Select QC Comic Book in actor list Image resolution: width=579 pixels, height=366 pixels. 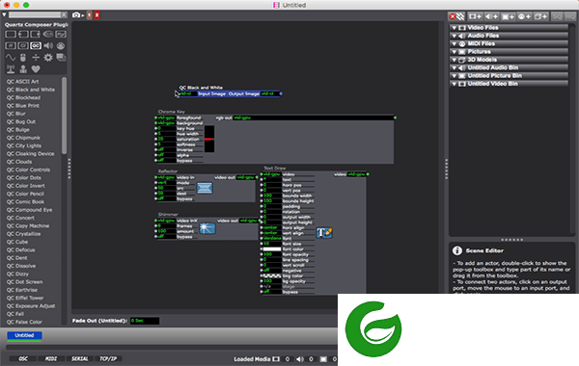[x=25, y=202]
